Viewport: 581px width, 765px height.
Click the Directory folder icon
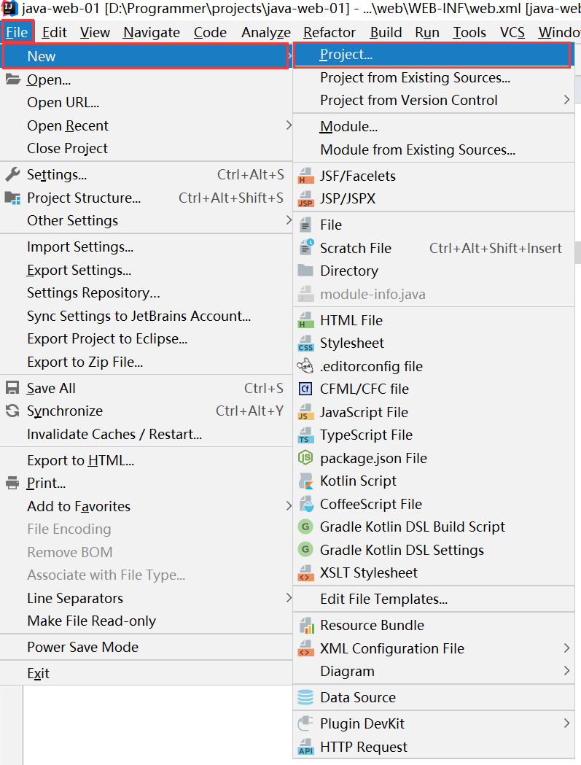click(305, 271)
